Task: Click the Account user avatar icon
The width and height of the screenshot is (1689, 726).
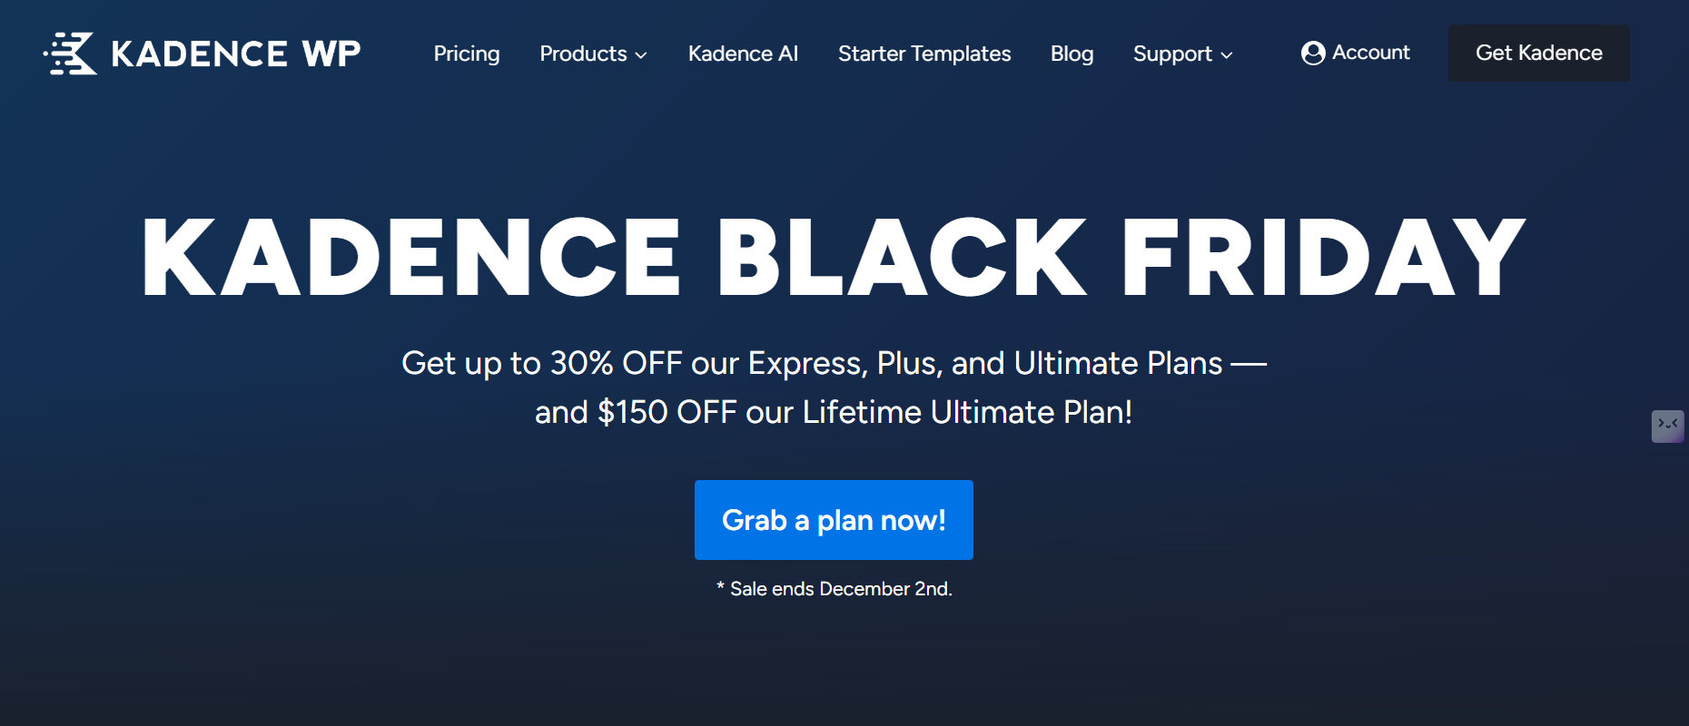Action: (1312, 54)
